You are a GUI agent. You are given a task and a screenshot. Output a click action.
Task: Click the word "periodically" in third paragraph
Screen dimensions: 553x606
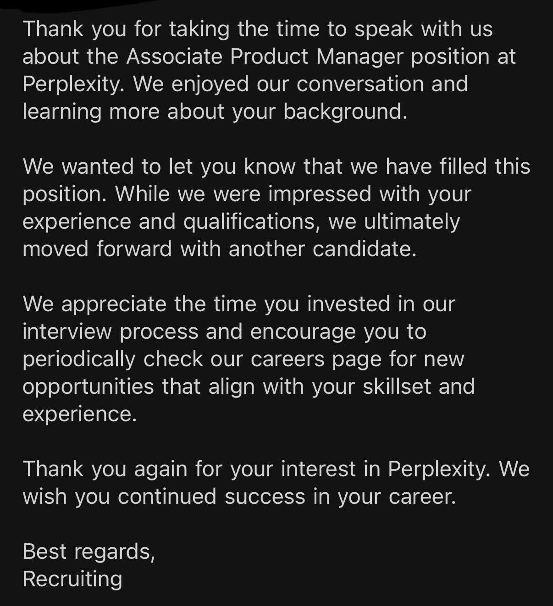[79, 359]
